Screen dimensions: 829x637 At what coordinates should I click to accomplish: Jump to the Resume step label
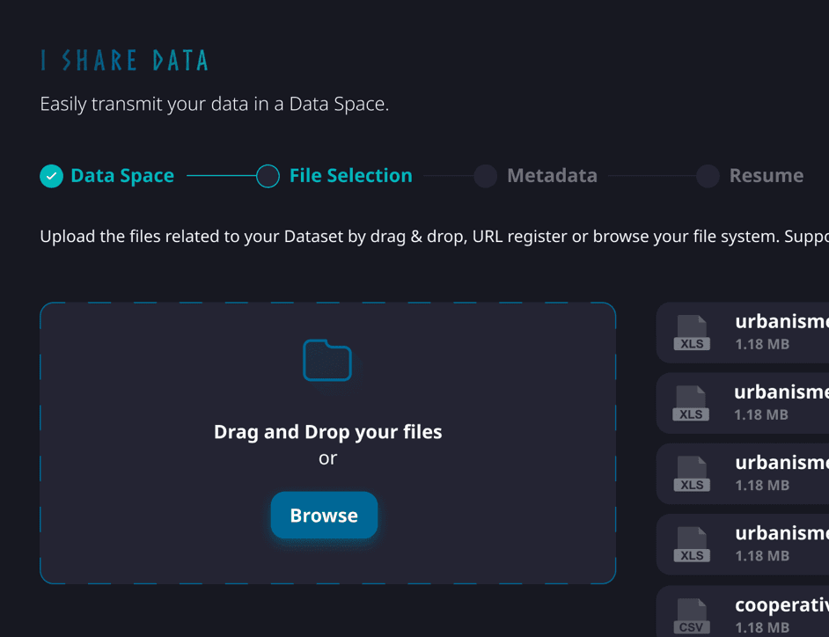(767, 175)
